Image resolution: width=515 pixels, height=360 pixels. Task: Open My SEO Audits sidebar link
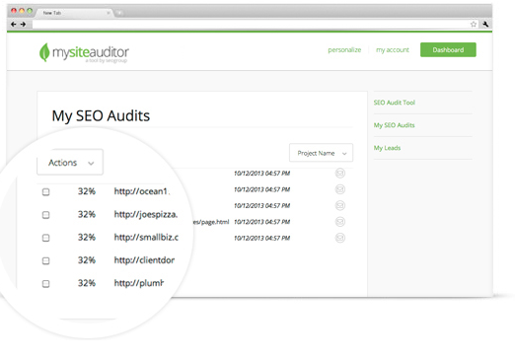pyautogui.click(x=394, y=125)
